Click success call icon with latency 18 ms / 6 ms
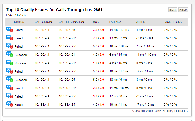The image size is (195, 121). point(10,79)
